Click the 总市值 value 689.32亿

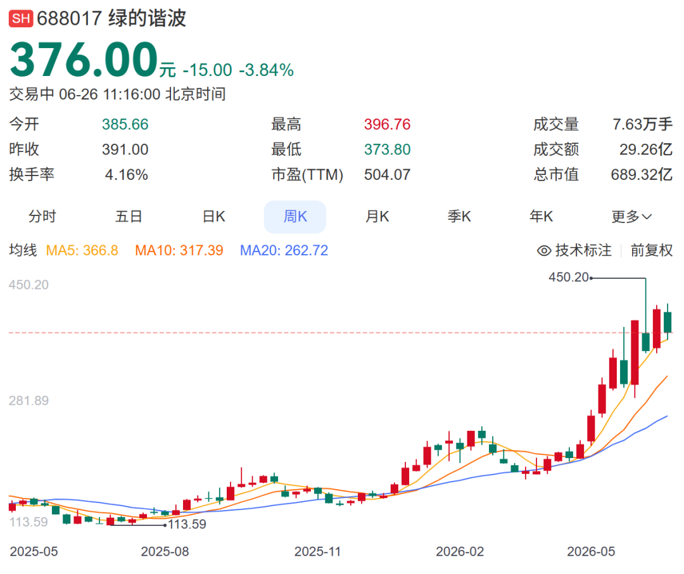[x=642, y=175]
